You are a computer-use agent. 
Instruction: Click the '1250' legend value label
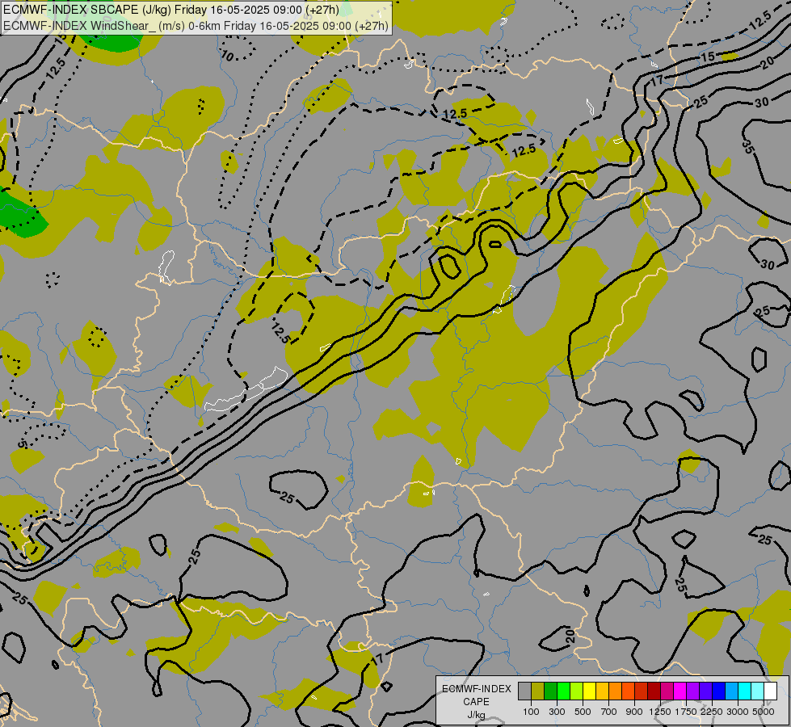(660, 712)
